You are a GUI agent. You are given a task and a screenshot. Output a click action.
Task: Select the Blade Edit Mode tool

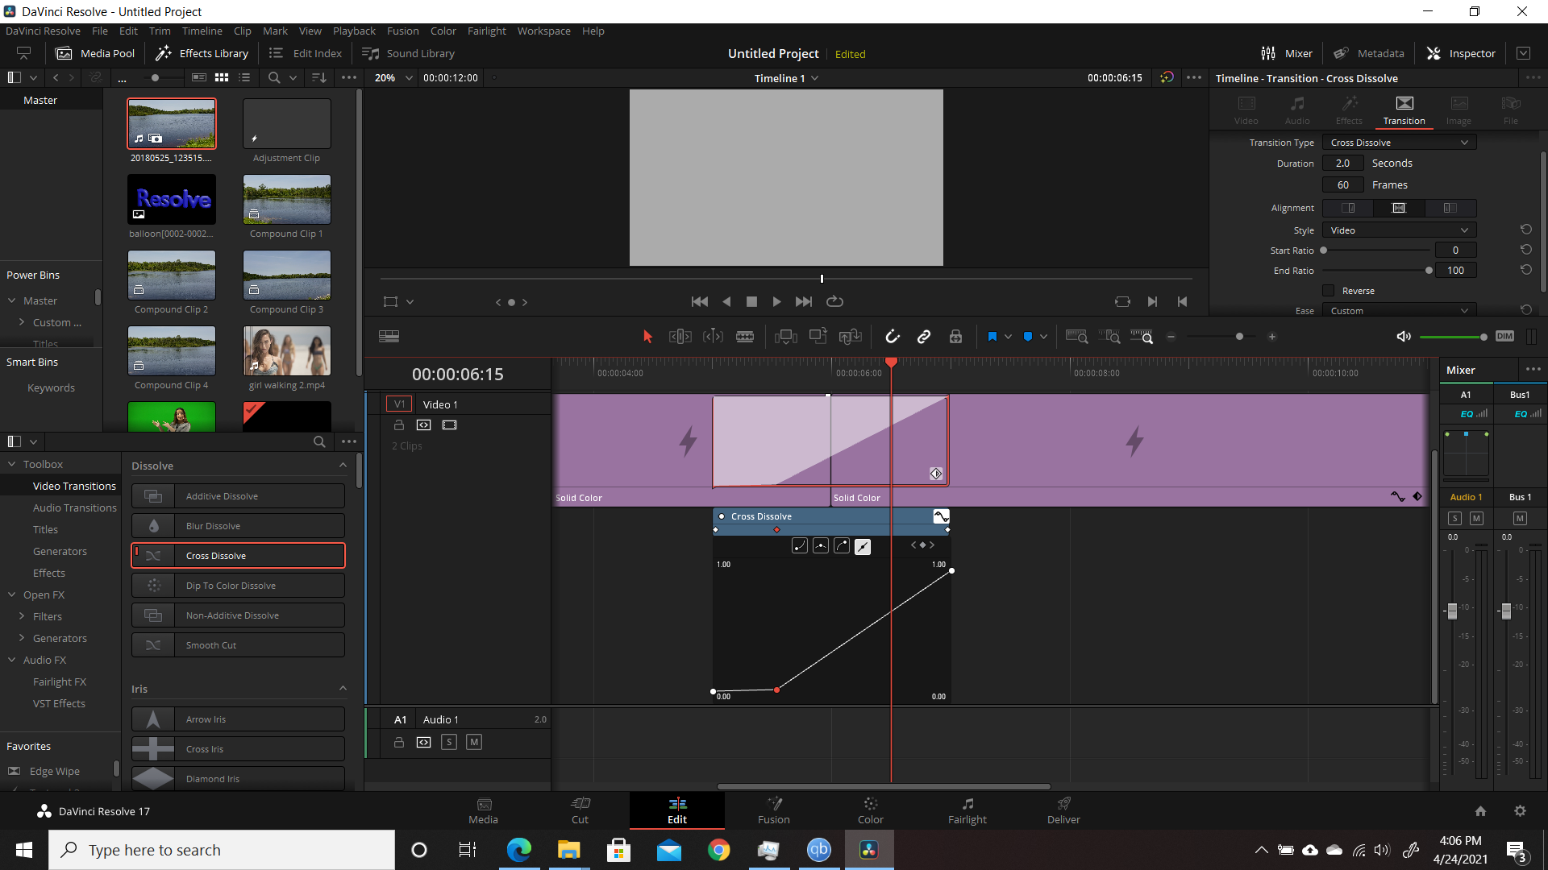(745, 337)
